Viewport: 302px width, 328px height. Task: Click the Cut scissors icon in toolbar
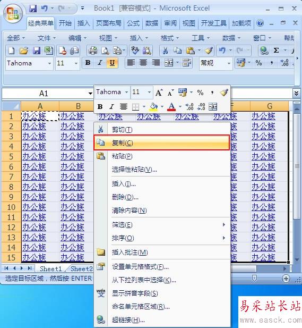[165, 51]
